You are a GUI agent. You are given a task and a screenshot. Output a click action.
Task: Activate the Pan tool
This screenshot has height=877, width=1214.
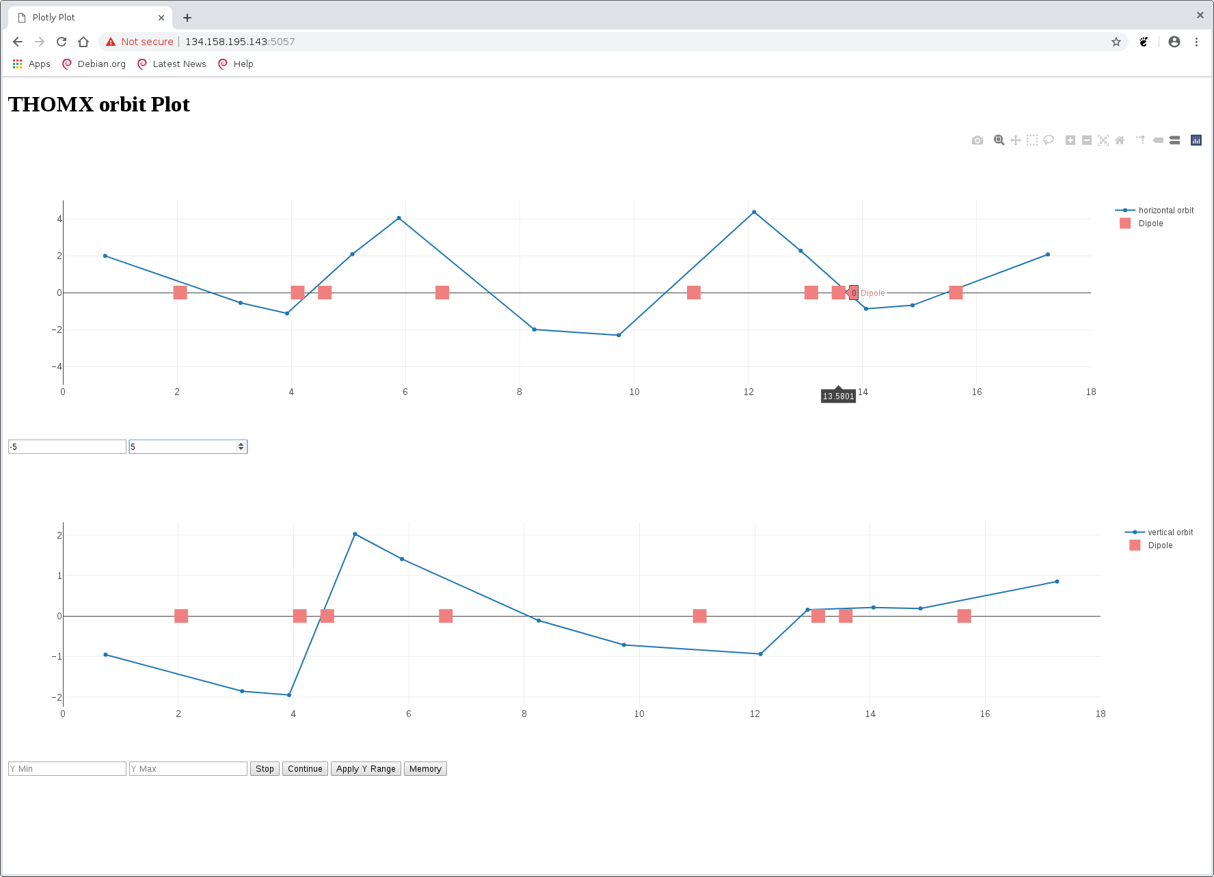(x=1016, y=140)
